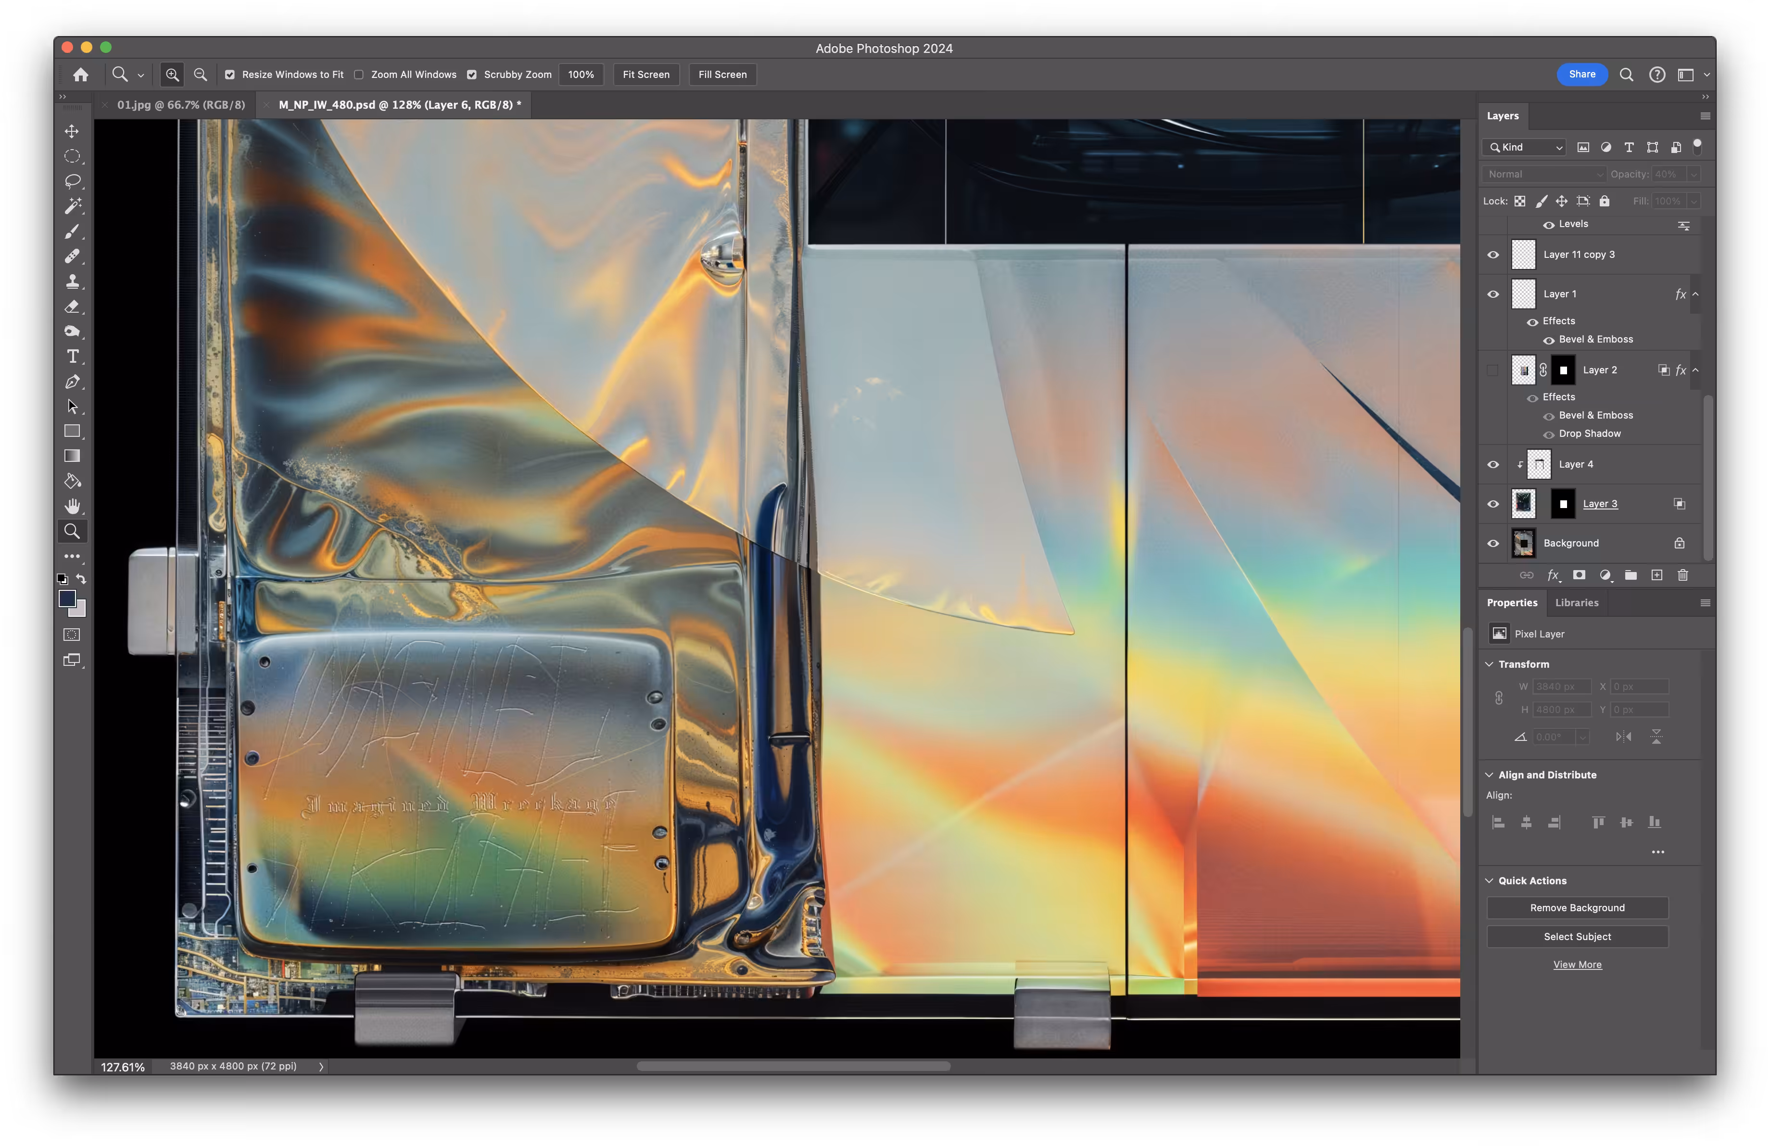Click the Zoom Out magnifier option
The height and width of the screenshot is (1146, 1770).
200,75
